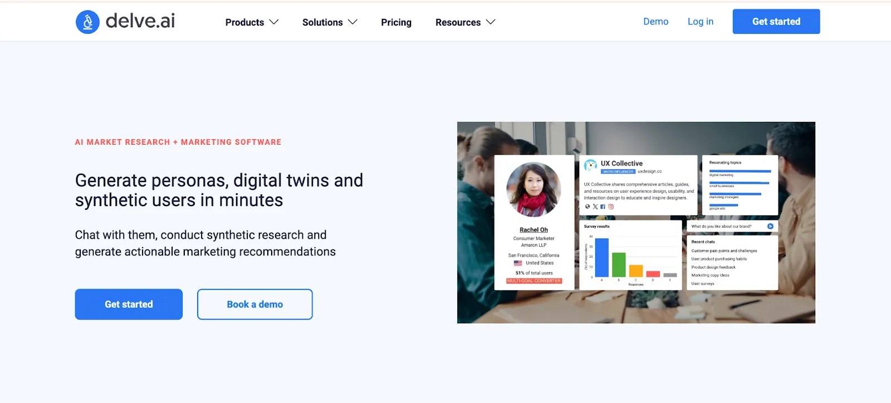Click the 'What do you like about our brand?' field
Image resolution: width=891 pixels, height=403 pixels.
pos(732,227)
